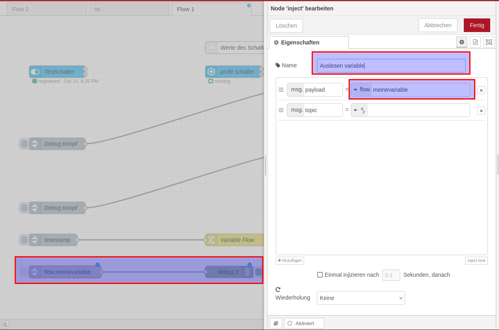Toggle the Aktiviert node state button

click(x=304, y=323)
